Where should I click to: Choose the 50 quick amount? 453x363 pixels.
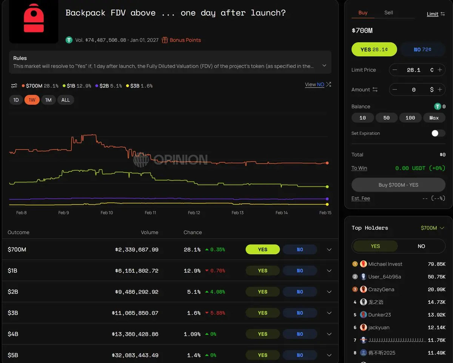(x=387, y=118)
